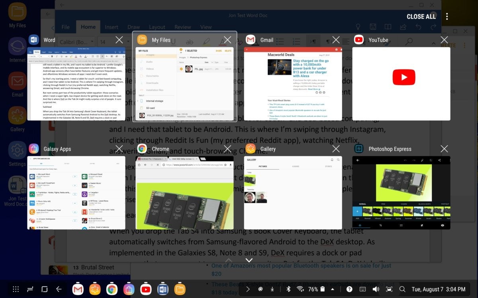478x298 pixels.
Task: Launch YouTube from the taskbar
Action: click(x=146, y=289)
